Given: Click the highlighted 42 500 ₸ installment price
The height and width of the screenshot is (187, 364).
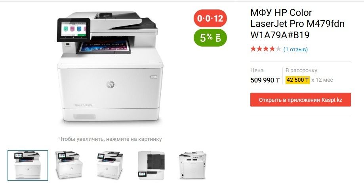Looking at the screenshot, I should click(297, 80).
